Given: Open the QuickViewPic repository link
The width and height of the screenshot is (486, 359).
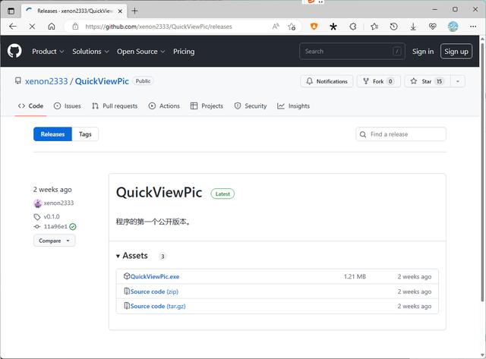Looking at the screenshot, I should click(102, 81).
